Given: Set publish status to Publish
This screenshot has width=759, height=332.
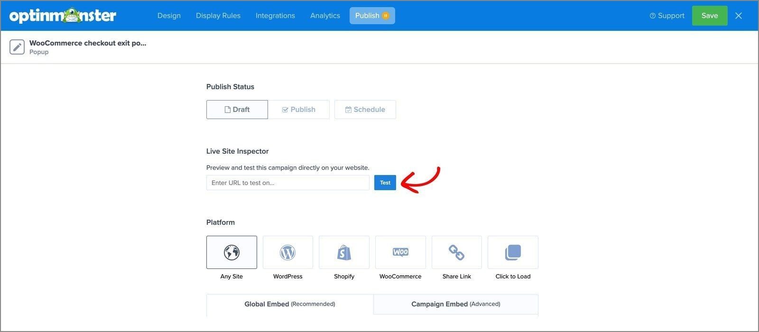Looking at the screenshot, I should point(299,110).
